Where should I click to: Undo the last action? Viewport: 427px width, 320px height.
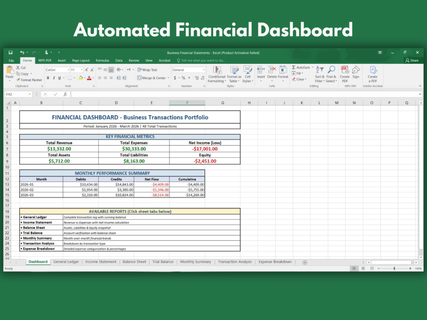pos(22,52)
